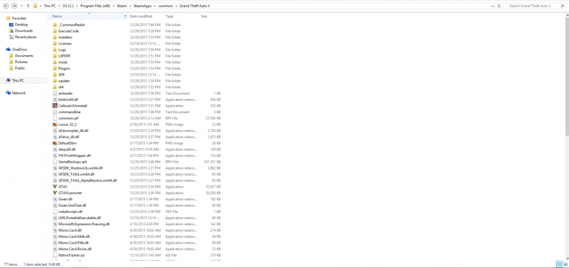Click 'This PC' in the address path
This screenshot has width=569, height=268.
click(50, 6)
